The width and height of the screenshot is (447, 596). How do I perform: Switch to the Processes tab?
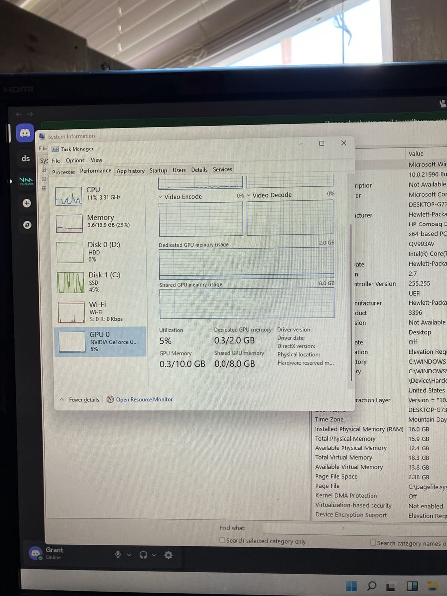tap(64, 172)
